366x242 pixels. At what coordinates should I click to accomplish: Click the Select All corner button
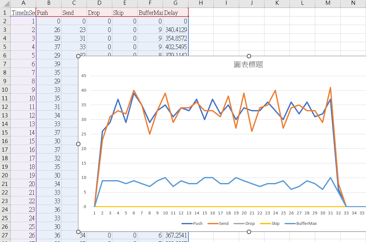coord(5,4)
